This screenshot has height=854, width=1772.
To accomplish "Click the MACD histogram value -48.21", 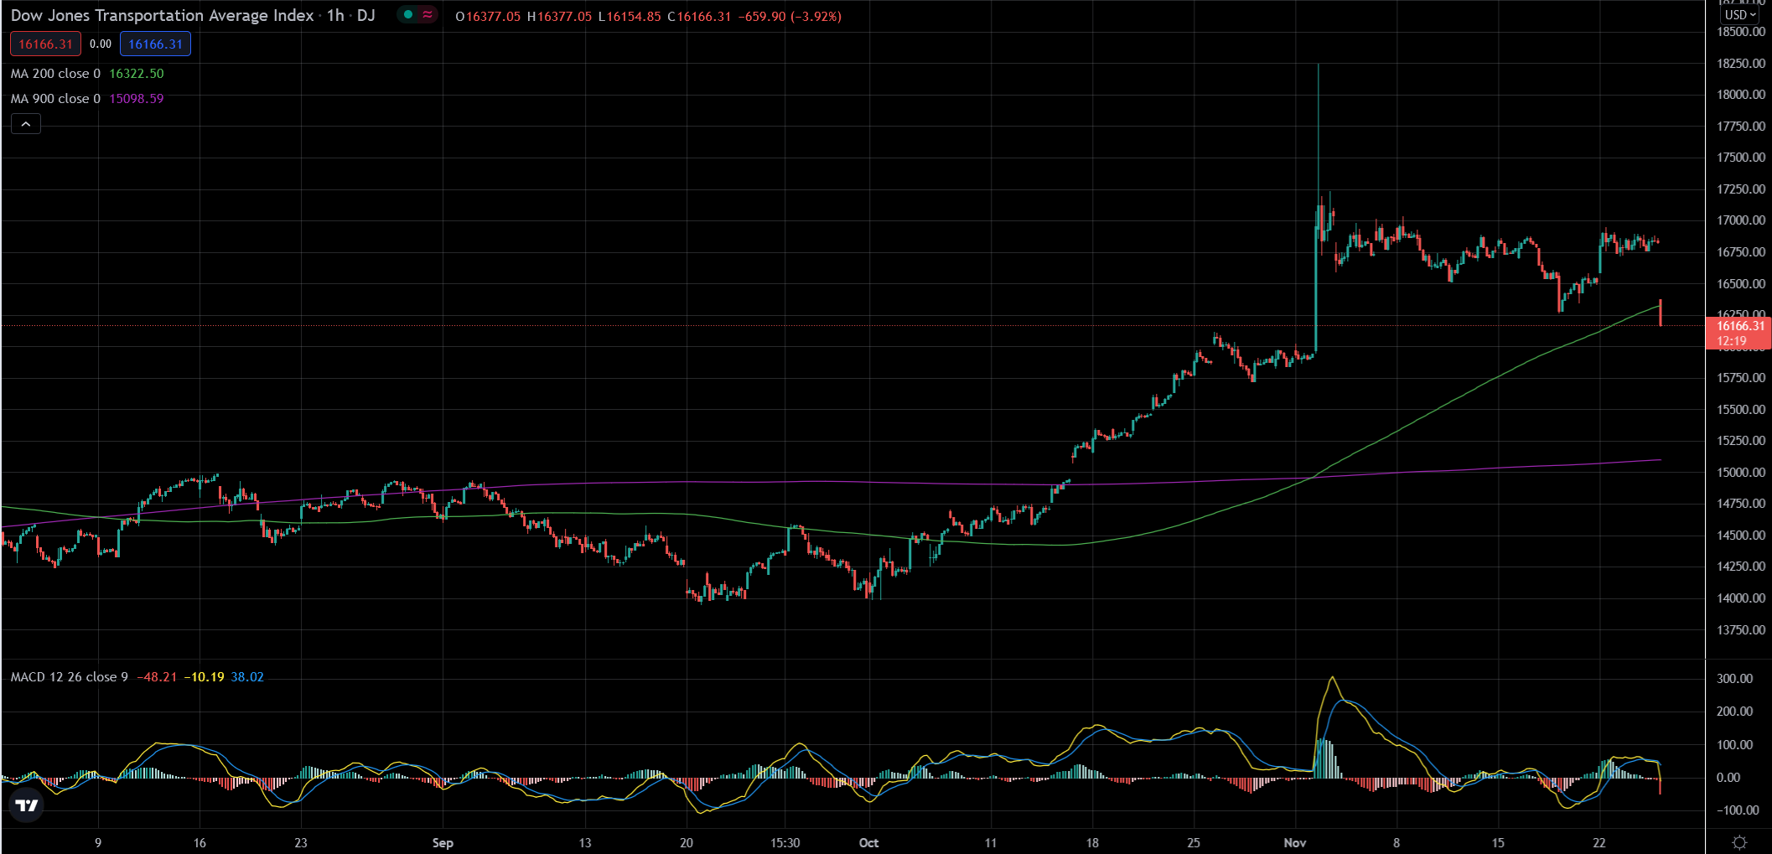I will (x=157, y=677).
